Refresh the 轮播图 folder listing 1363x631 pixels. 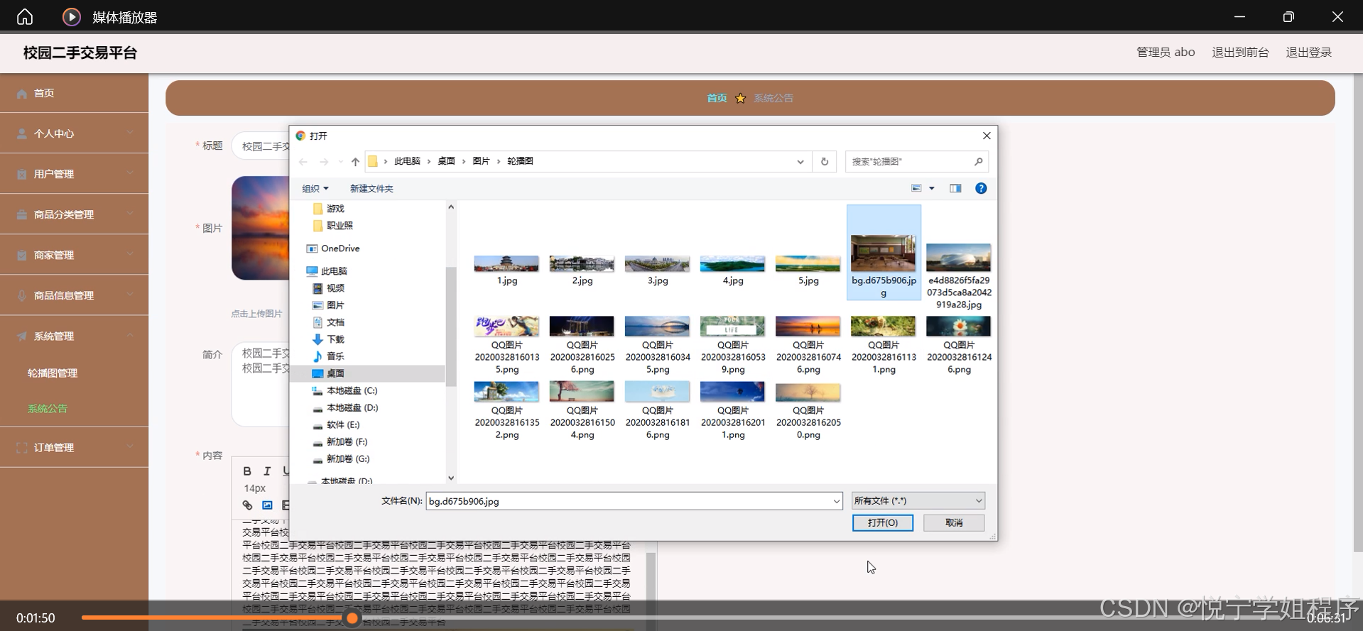pos(825,162)
